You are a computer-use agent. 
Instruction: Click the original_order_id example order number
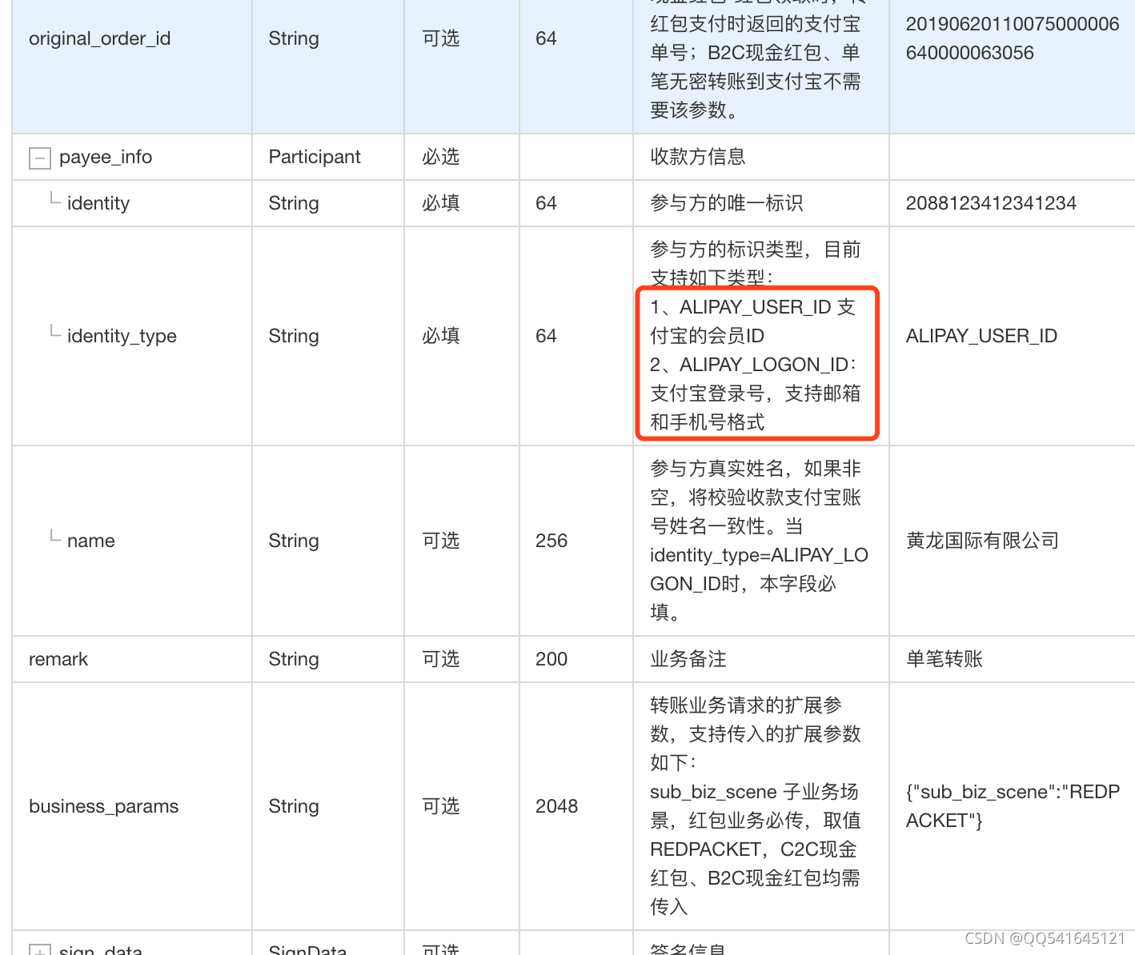tap(1013, 38)
